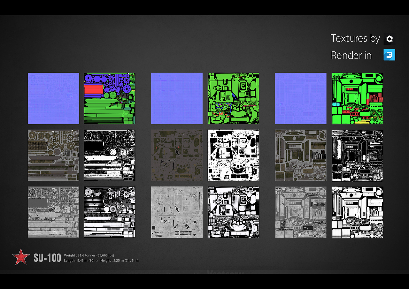The height and width of the screenshot is (289, 409).
Task: Open the left set's purple normal map
Action: coord(53,98)
